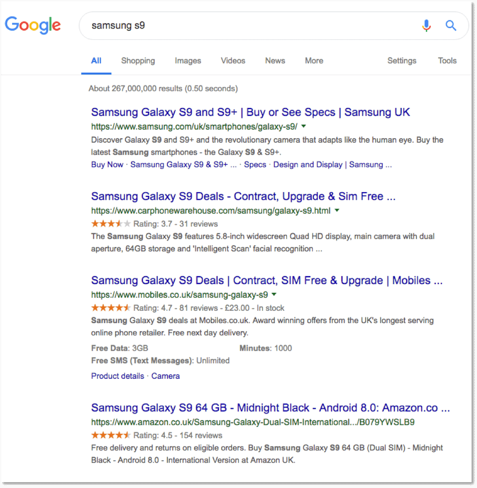The image size is (477, 488).
Task: Open the Tools options
Action: click(x=447, y=60)
